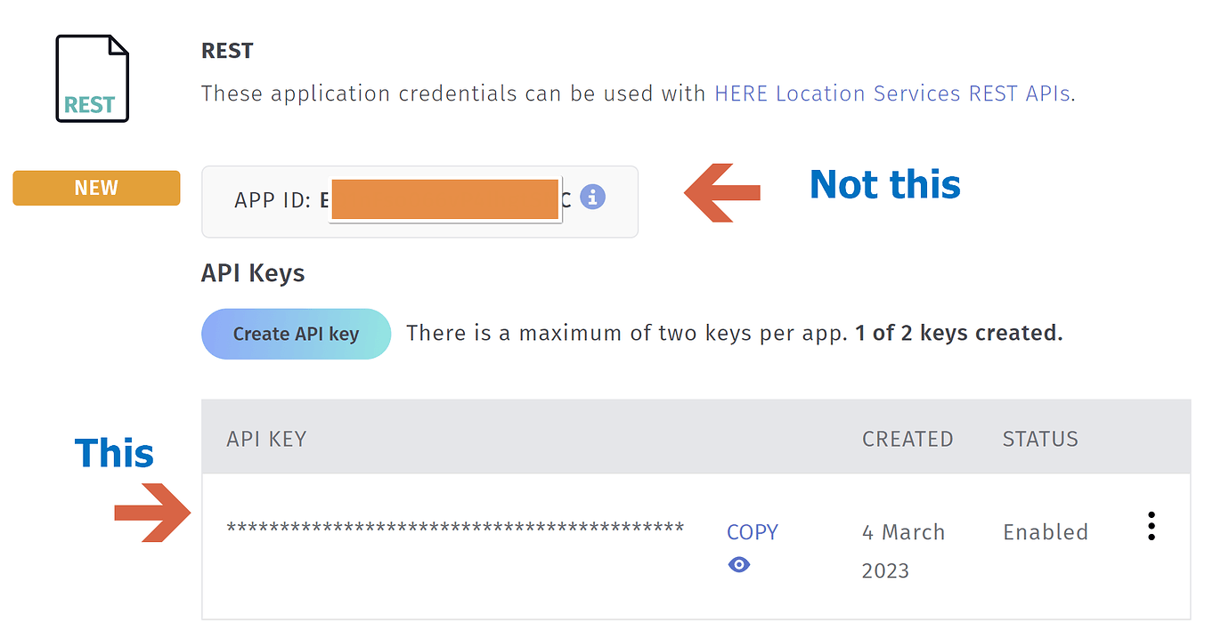Open the API key kebab options menu

click(x=1151, y=526)
